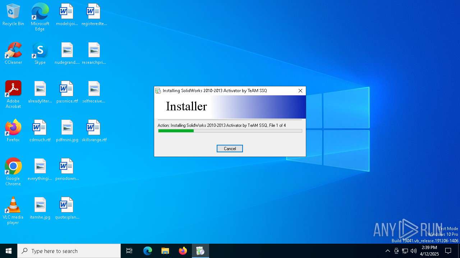The image size is (460, 258).
Task: Select the itemhe.jpg image file
Action: click(40, 208)
